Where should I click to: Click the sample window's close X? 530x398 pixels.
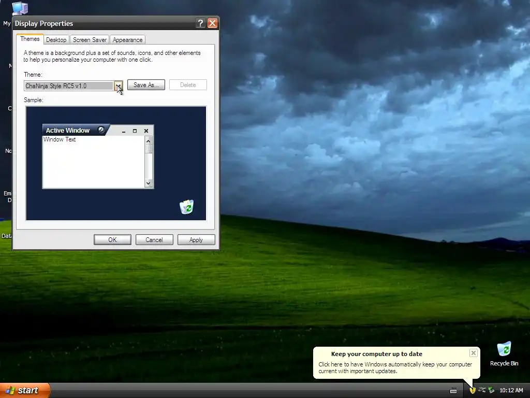click(146, 131)
